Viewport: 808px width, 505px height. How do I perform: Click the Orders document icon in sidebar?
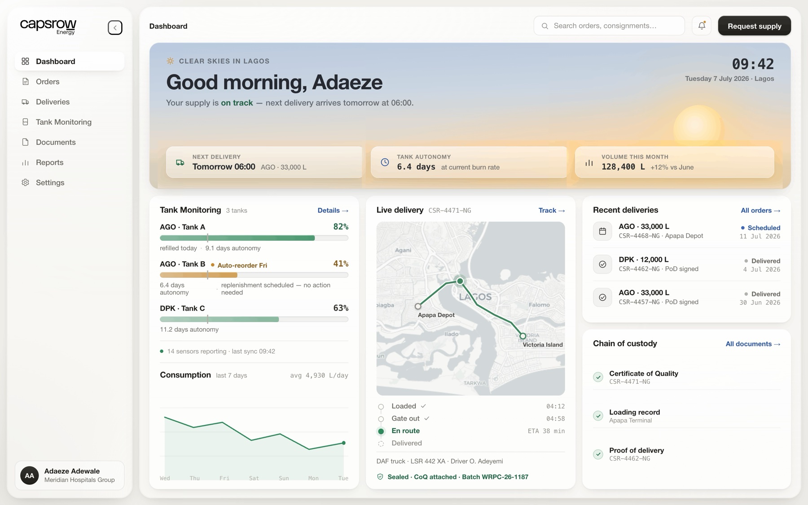25,81
